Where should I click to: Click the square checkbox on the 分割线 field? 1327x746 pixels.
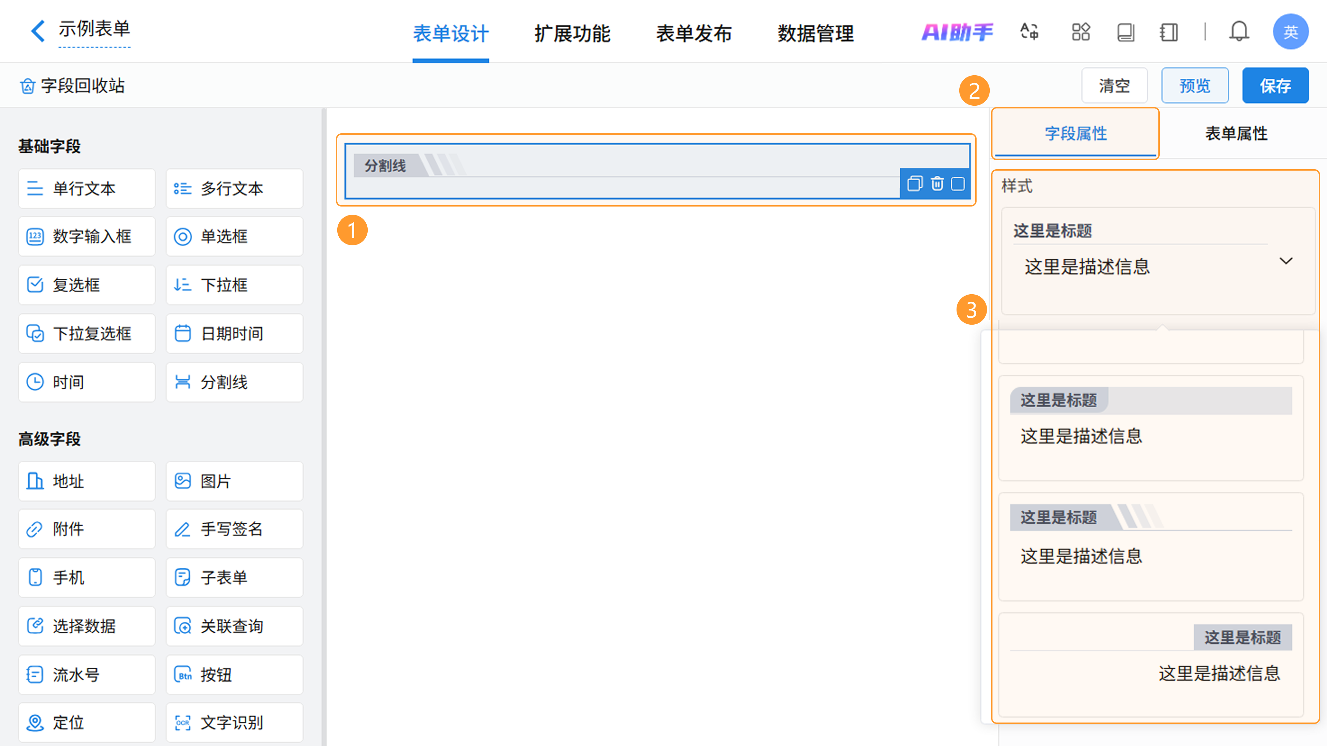point(958,184)
